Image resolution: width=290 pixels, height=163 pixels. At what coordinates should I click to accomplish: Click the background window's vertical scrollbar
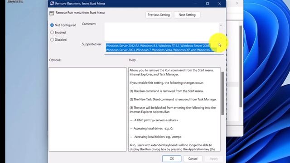241,67
